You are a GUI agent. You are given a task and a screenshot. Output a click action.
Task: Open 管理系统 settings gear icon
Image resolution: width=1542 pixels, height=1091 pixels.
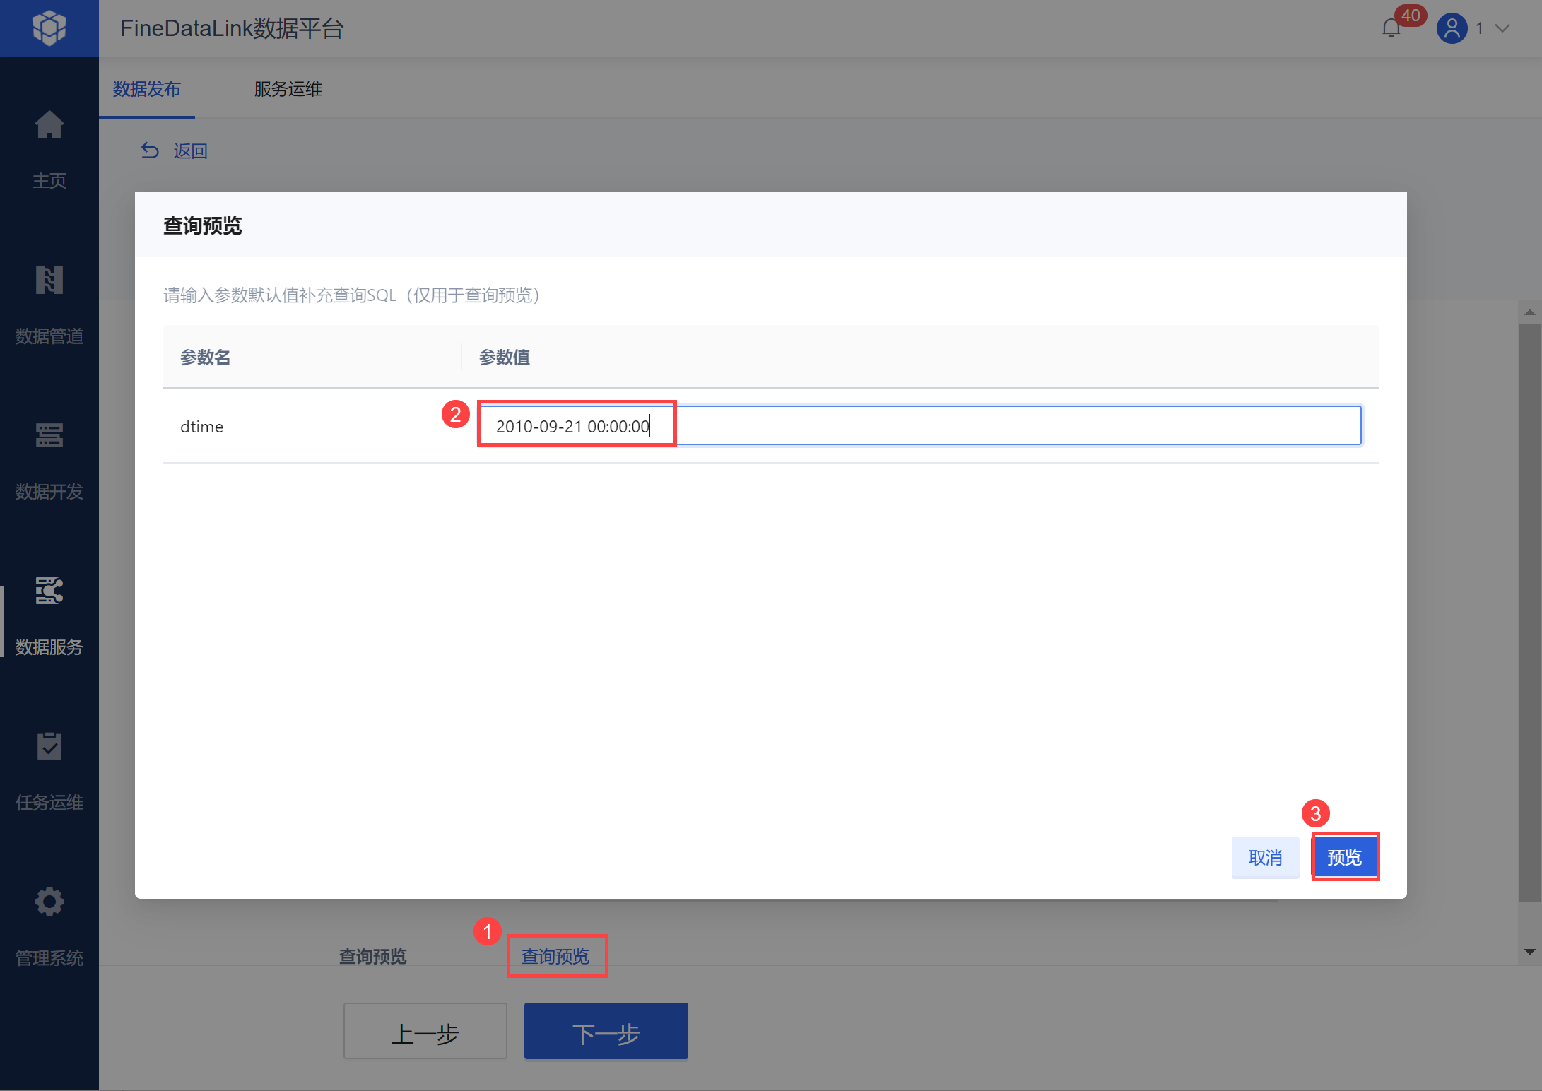(49, 902)
